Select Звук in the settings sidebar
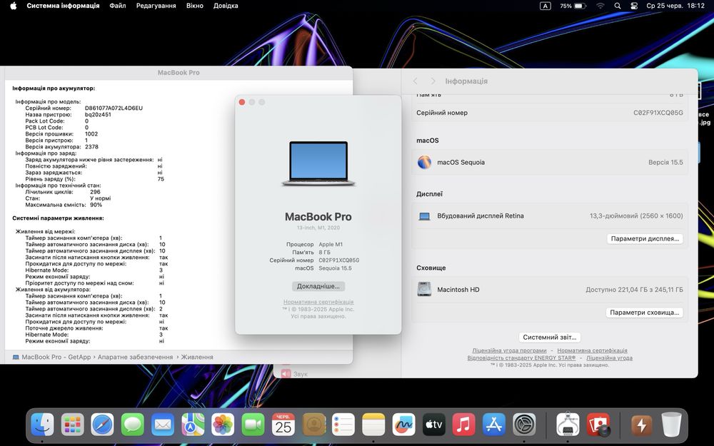 pos(294,374)
